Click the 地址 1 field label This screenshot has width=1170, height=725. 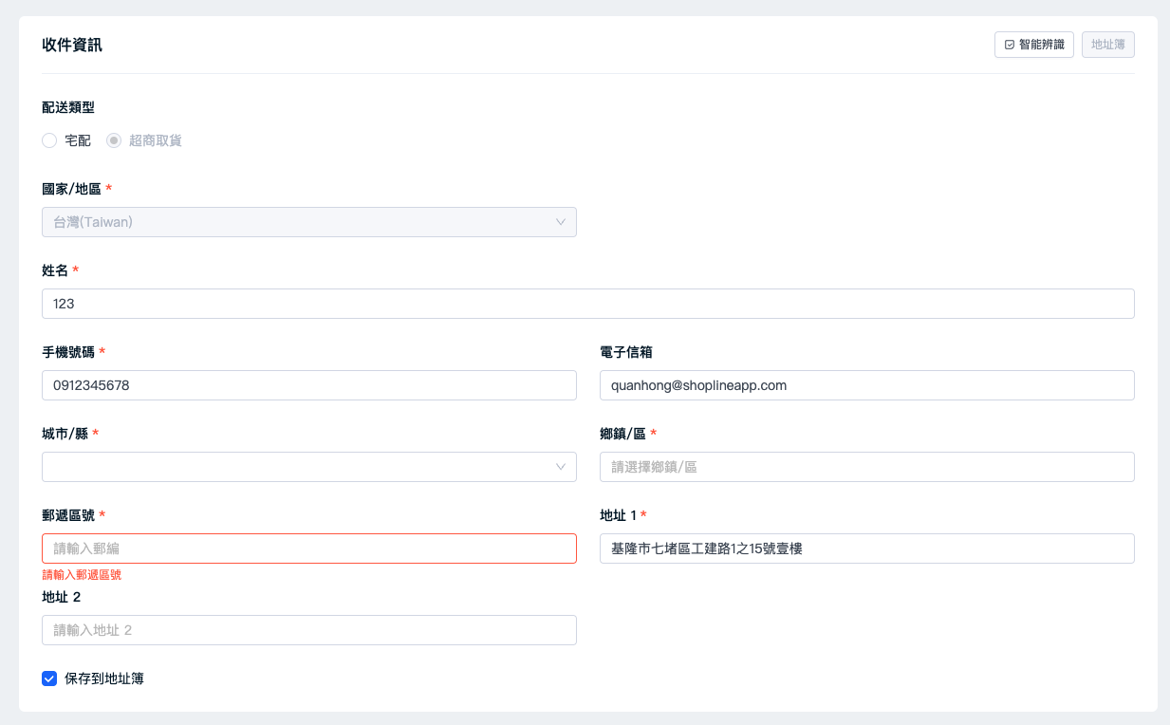pos(618,515)
